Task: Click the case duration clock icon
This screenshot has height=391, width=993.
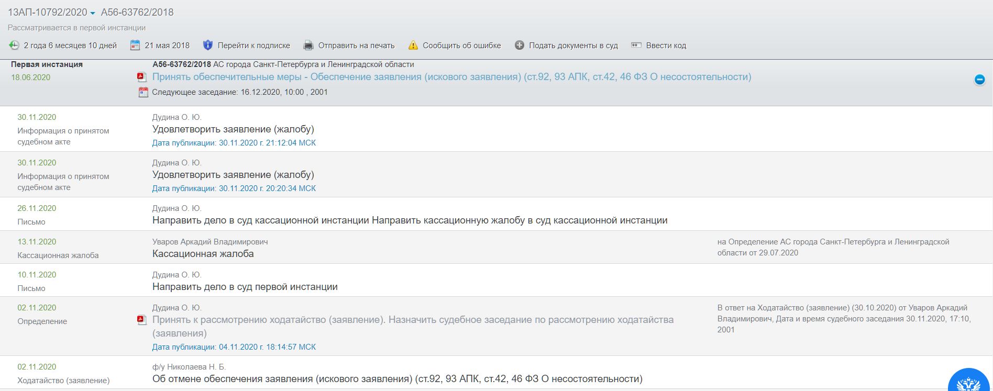Action: (14, 46)
